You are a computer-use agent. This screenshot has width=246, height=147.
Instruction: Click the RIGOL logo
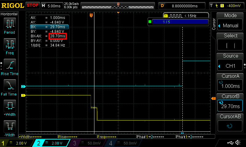pos(13,6)
